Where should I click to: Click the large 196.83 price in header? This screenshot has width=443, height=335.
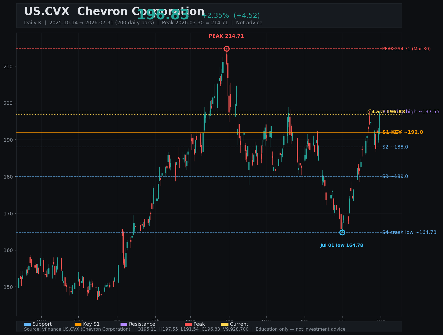[x=163, y=15]
